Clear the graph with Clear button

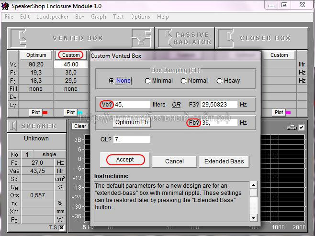click(x=80, y=126)
